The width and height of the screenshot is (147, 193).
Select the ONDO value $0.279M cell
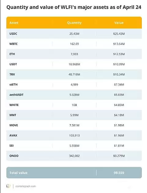(119, 156)
